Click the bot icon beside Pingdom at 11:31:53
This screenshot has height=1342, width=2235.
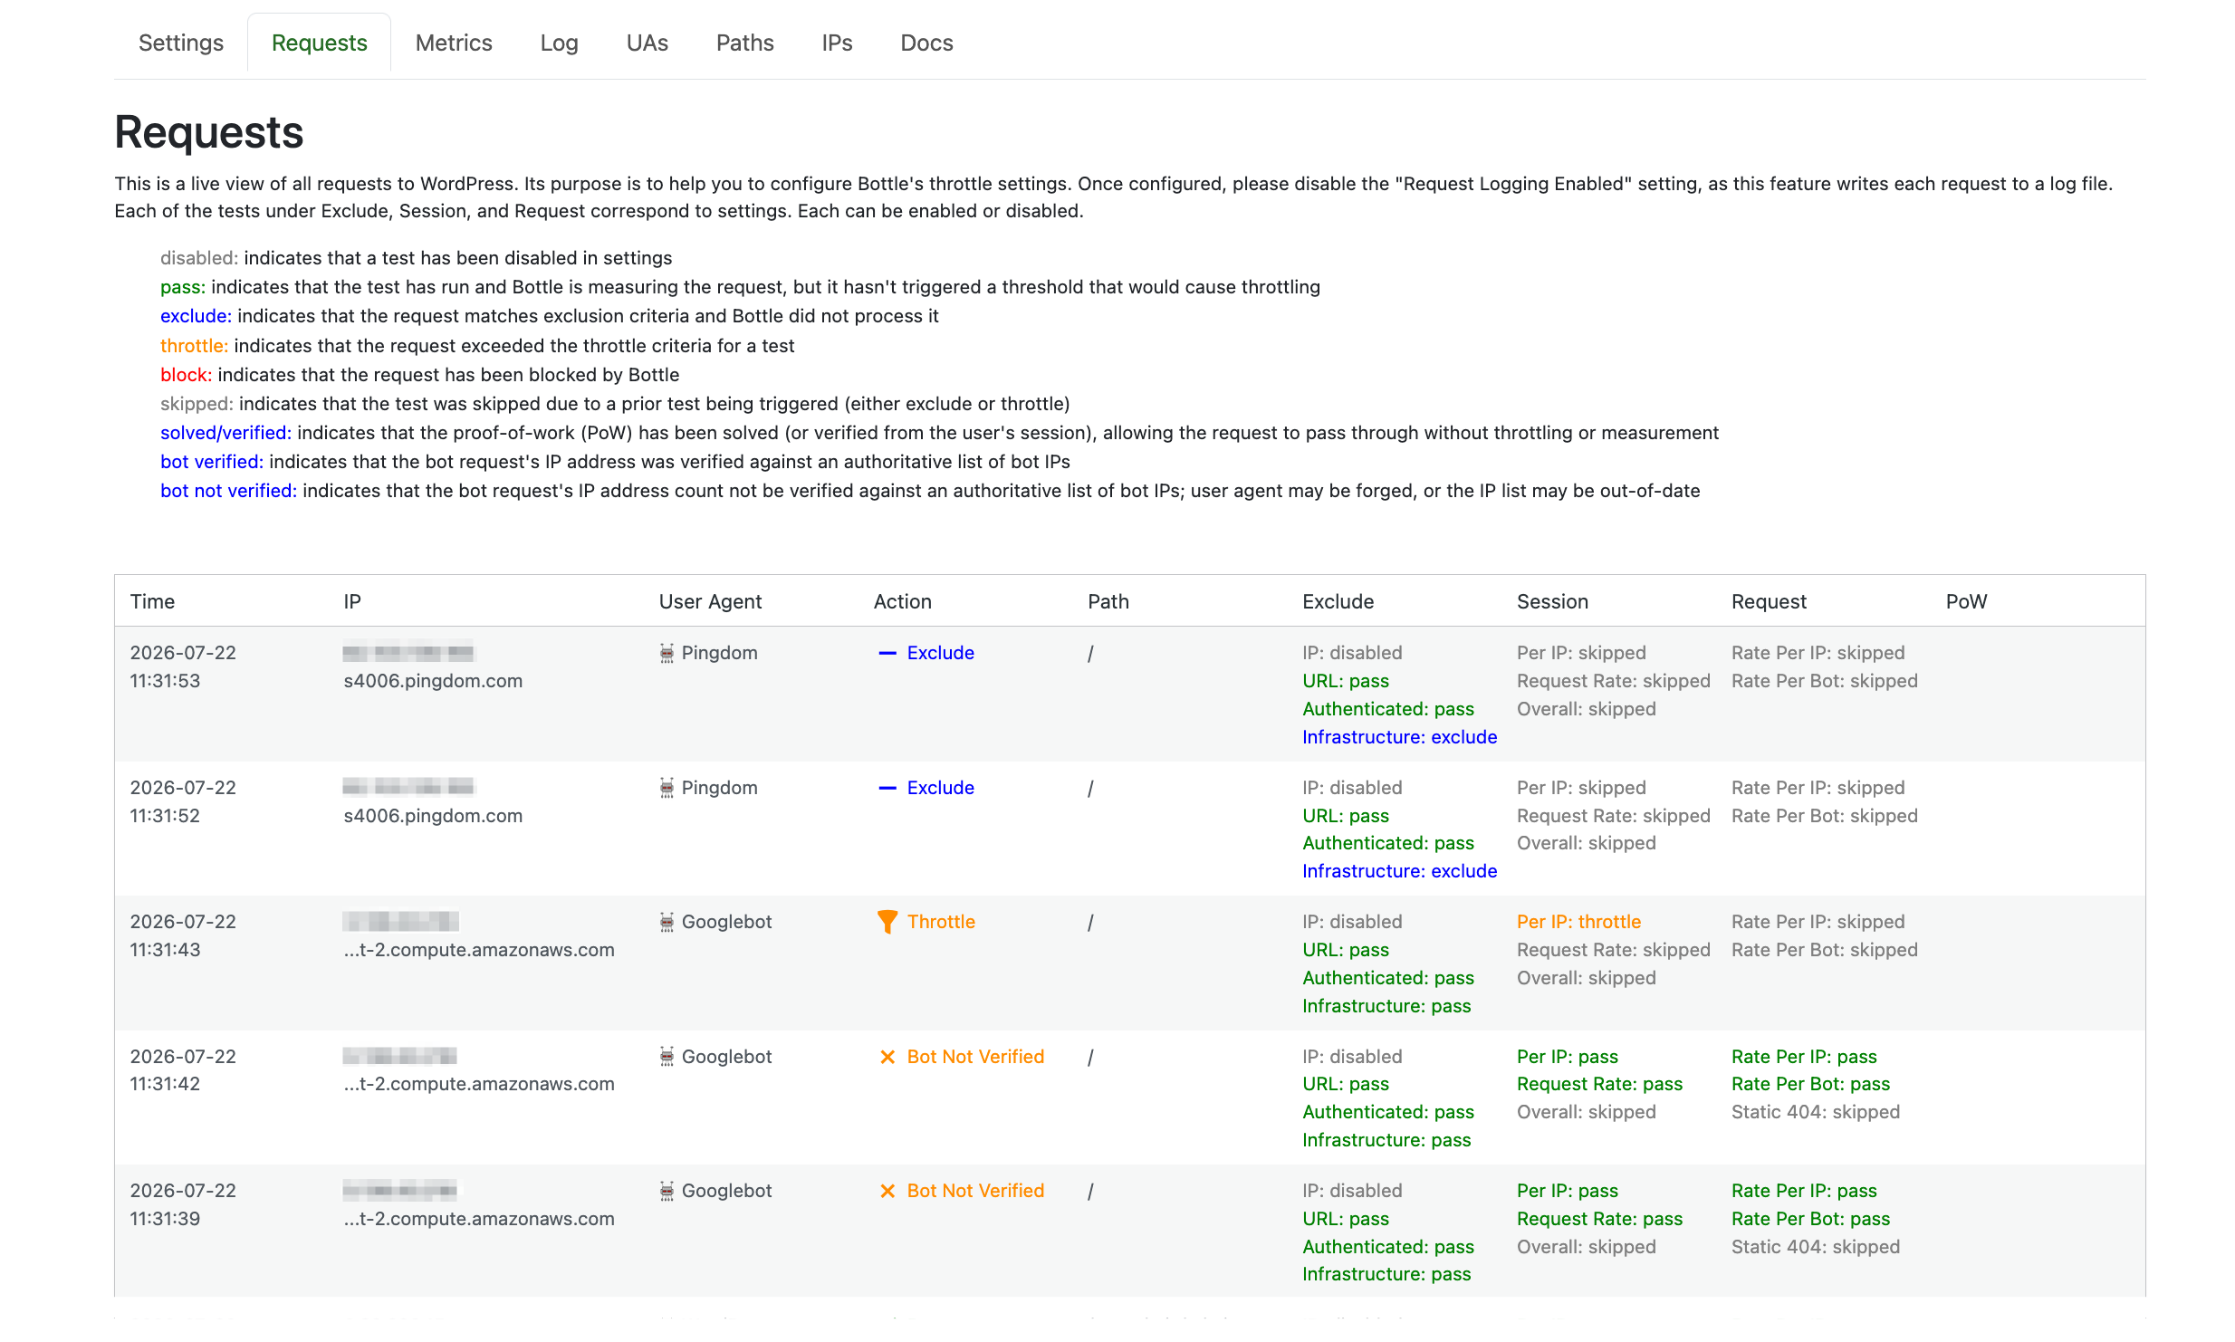tap(667, 653)
